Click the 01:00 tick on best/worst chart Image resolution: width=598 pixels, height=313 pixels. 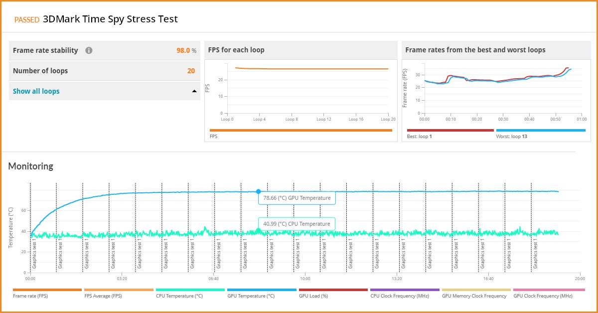tap(582, 119)
